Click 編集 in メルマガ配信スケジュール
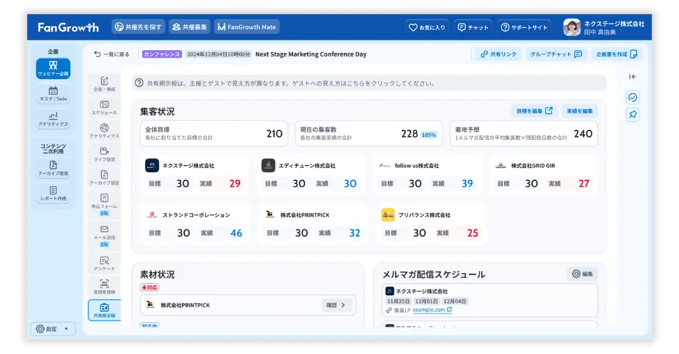 tap(582, 274)
